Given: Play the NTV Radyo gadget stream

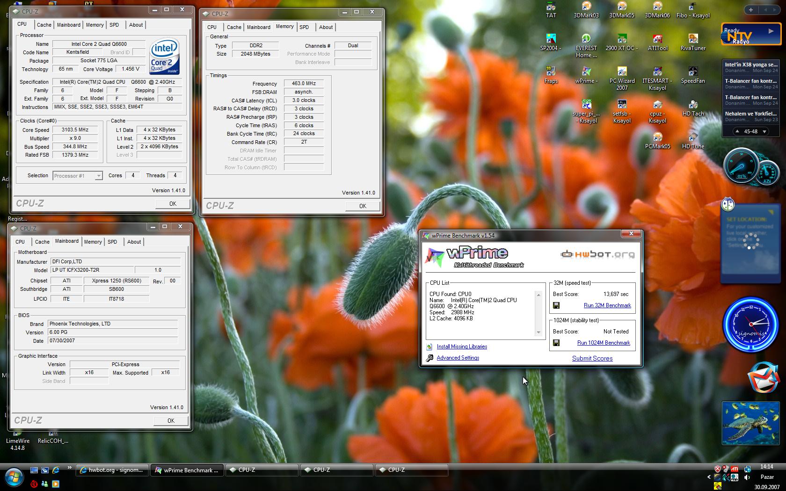Looking at the screenshot, I should pos(771,31).
